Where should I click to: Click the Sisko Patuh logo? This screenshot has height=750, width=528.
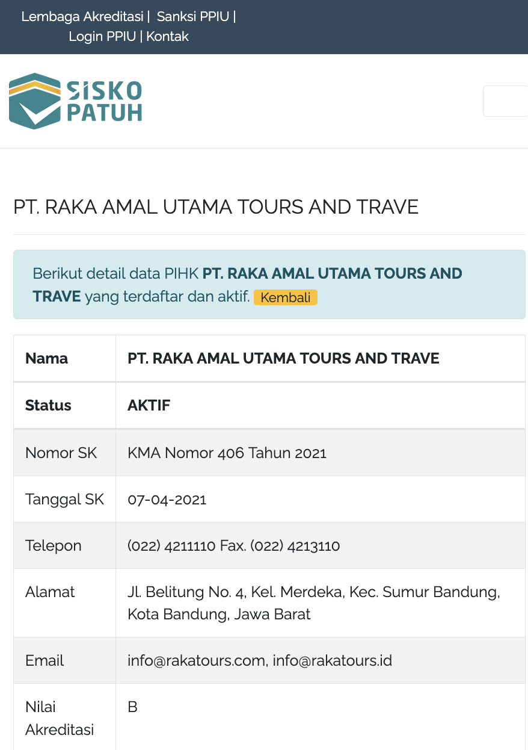pos(76,101)
